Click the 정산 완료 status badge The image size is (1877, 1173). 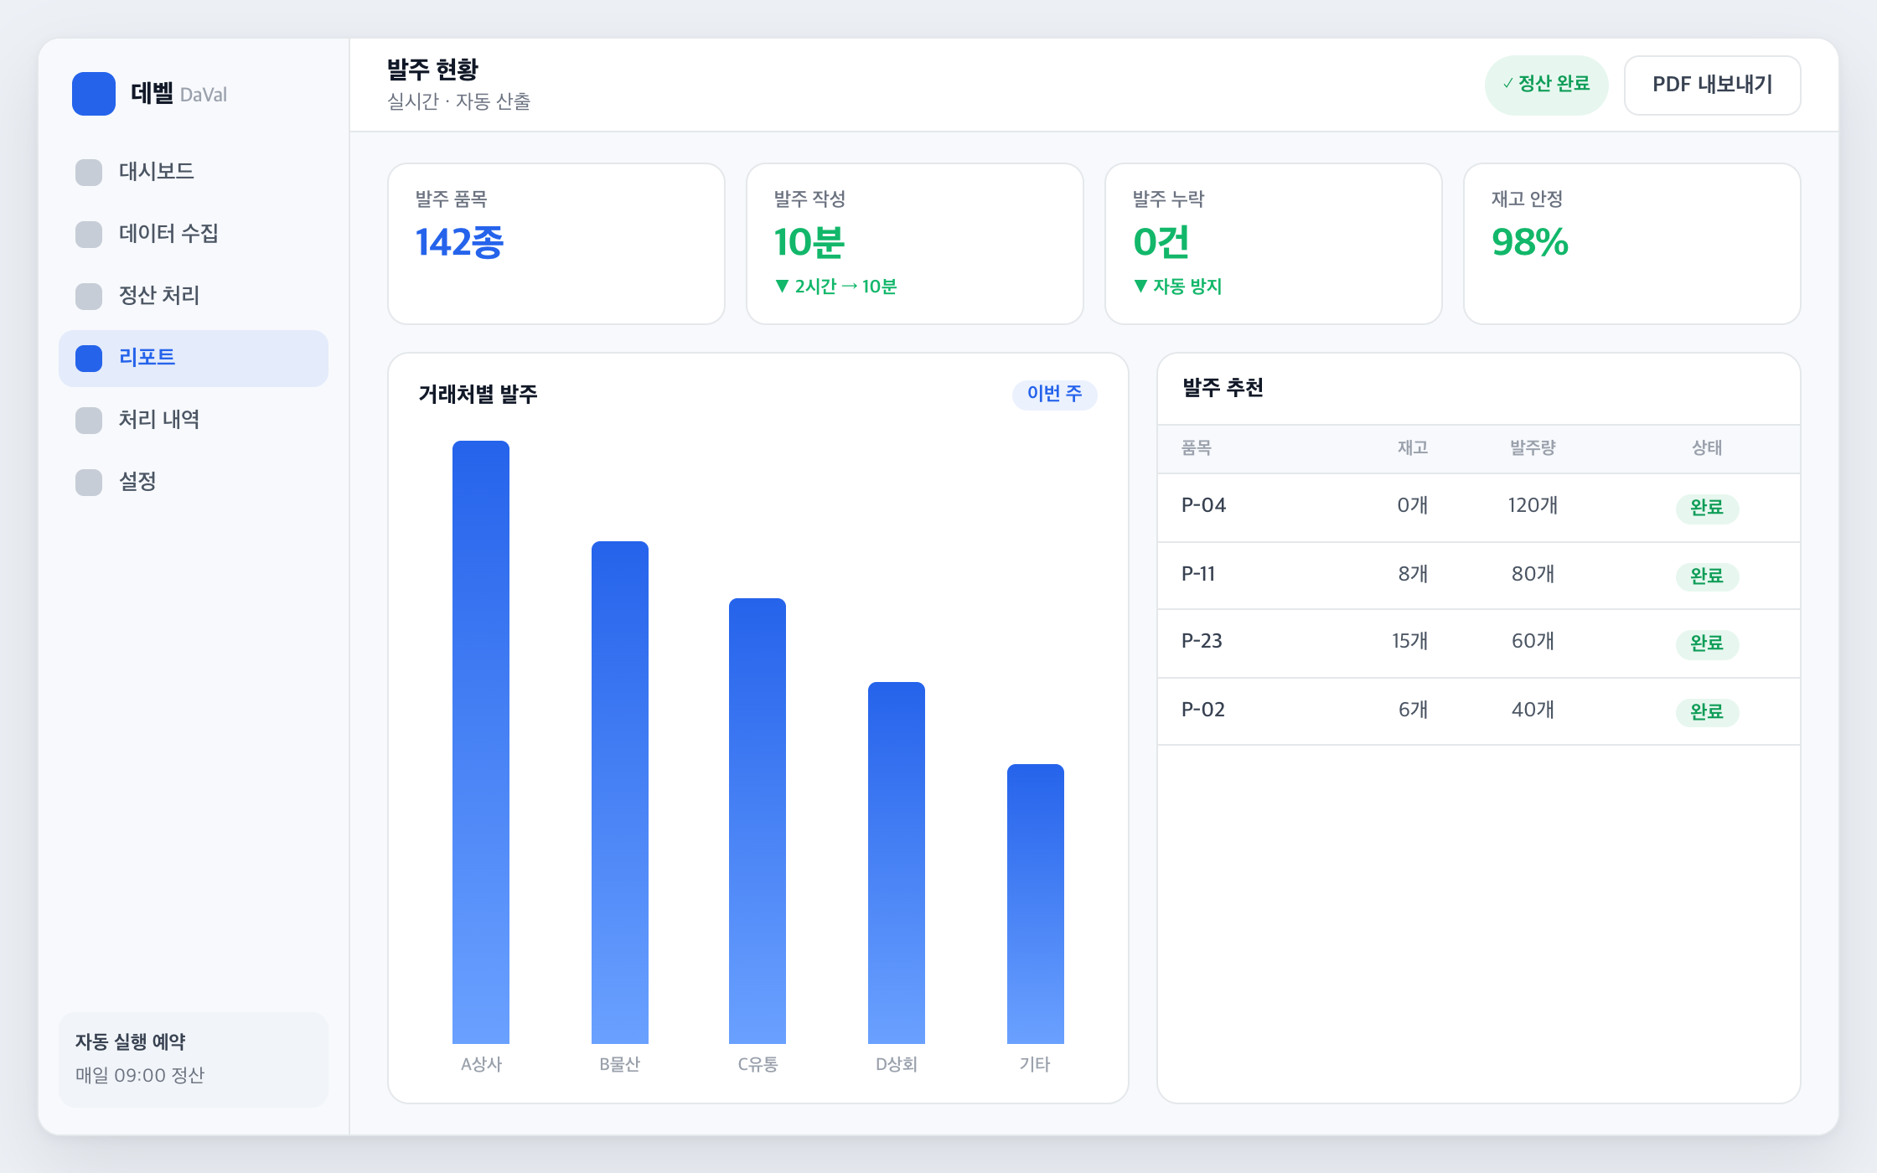coord(1546,85)
